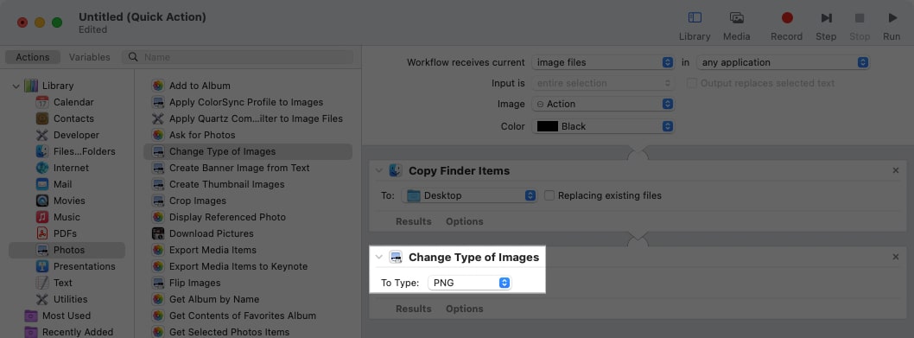Image resolution: width=914 pixels, height=338 pixels.
Task: Collapse the Change Type of Images action
Action: click(x=379, y=257)
